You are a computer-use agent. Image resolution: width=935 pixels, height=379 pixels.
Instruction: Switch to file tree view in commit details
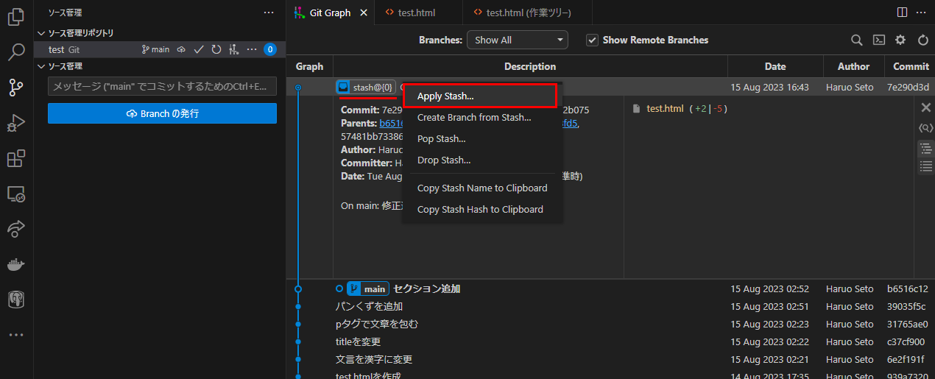pyautogui.click(x=926, y=148)
